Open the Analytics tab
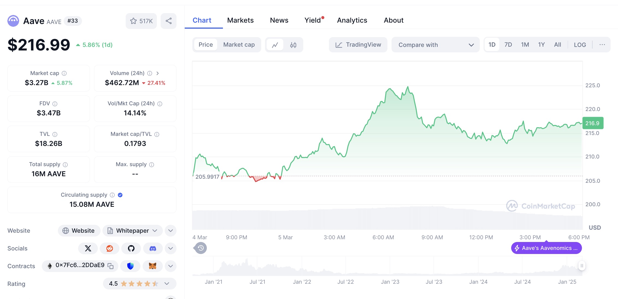This screenshot has height=299, width=618. [352, 20]
